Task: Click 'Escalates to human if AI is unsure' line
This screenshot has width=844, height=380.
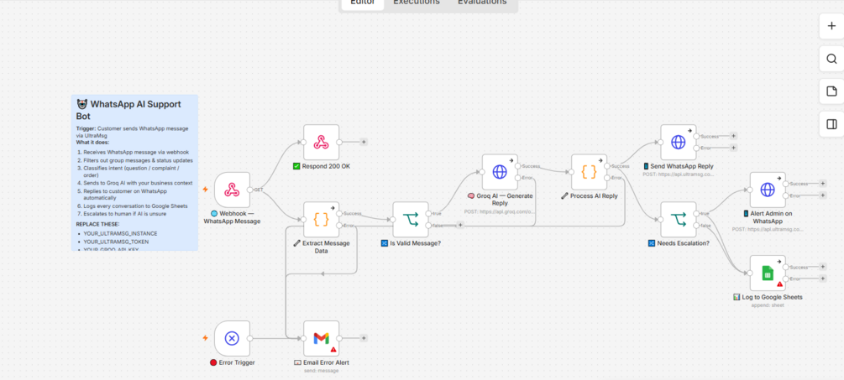Action: 125,213
